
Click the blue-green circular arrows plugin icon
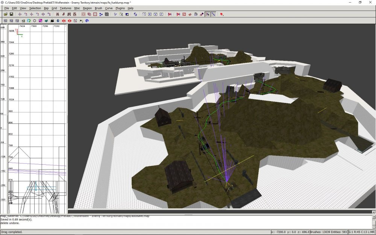29,21
